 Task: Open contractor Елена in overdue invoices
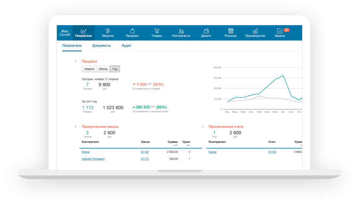point(213,152)
